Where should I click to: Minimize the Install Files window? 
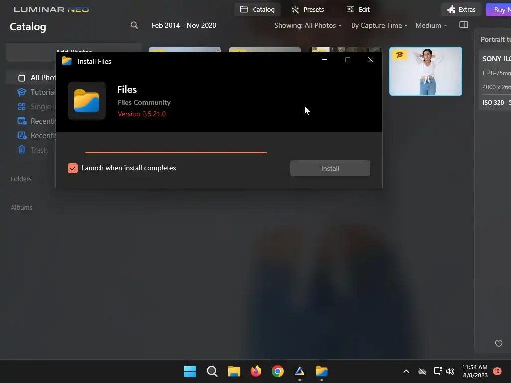(324, 60)
